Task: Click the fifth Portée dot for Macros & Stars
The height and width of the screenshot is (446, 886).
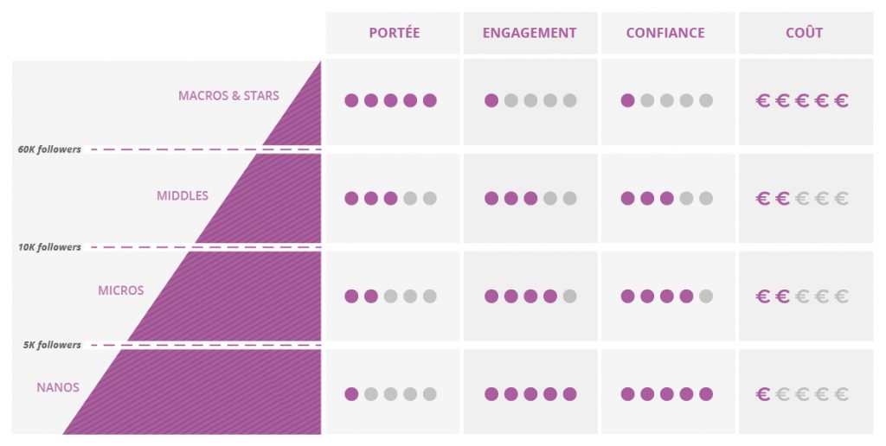Action: [x=430, y=100]
